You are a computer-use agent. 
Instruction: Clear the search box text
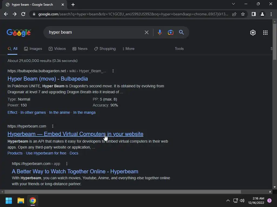[x=146, y=32]
